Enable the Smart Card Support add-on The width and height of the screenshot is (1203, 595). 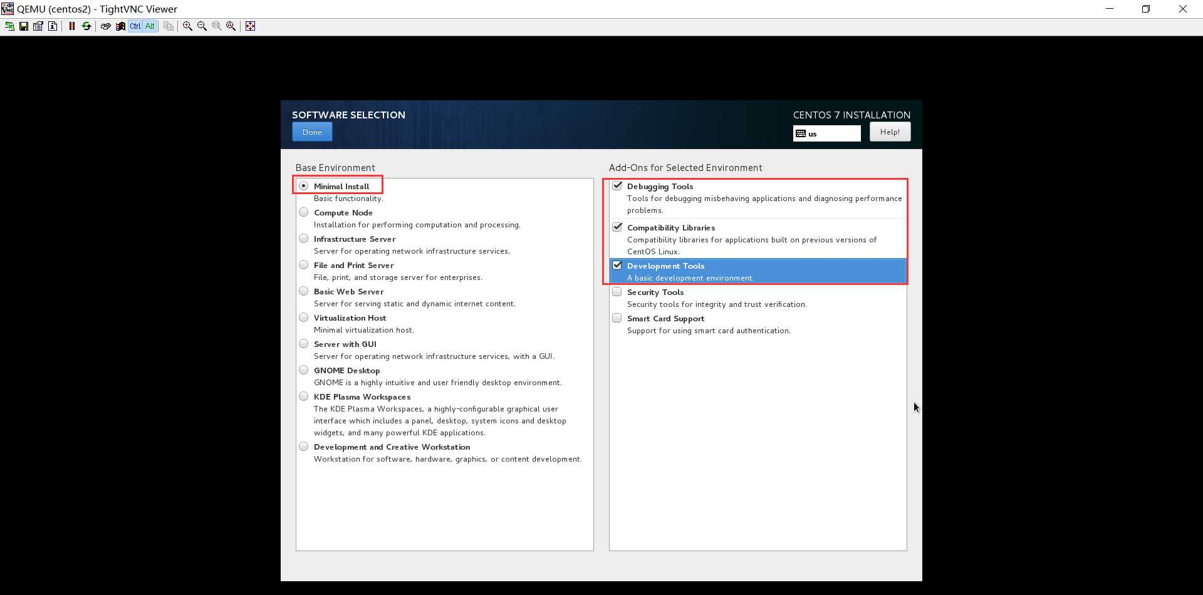coord(617,318)
